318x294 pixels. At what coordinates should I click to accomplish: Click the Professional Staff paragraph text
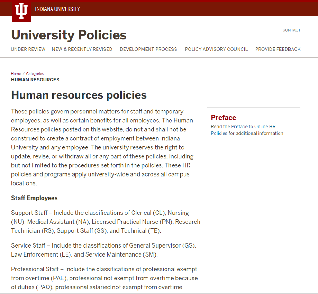click(104, 278)
